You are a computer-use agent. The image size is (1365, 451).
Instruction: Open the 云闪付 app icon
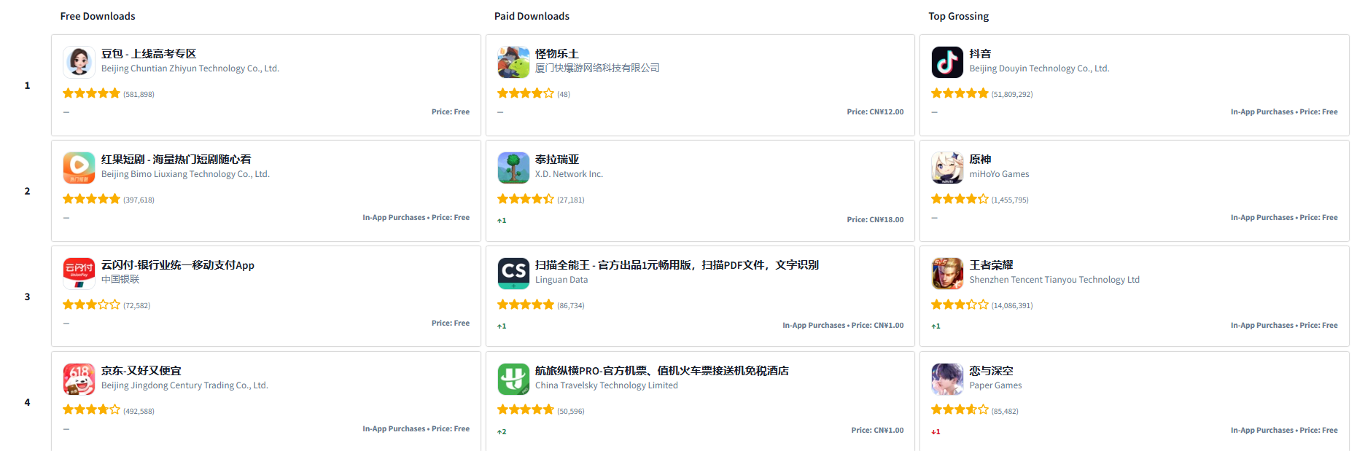pos(79,273)
